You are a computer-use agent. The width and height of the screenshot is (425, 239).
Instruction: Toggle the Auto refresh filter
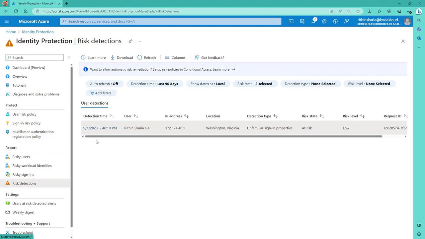click(x=104, y=84)
